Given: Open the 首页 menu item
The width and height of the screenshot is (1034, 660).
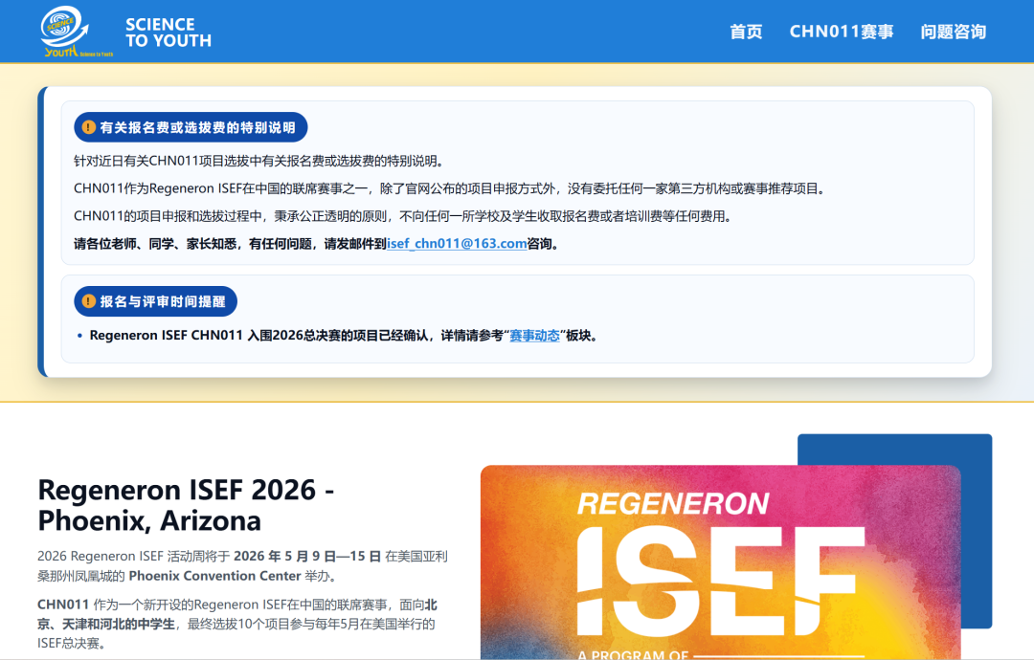Looking at the screenshot, I should pyautogui.click(x=746, y=31).
